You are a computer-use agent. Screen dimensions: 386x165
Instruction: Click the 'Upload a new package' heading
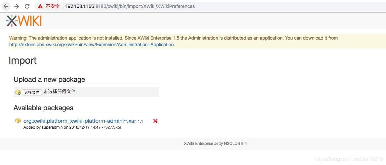49,80
